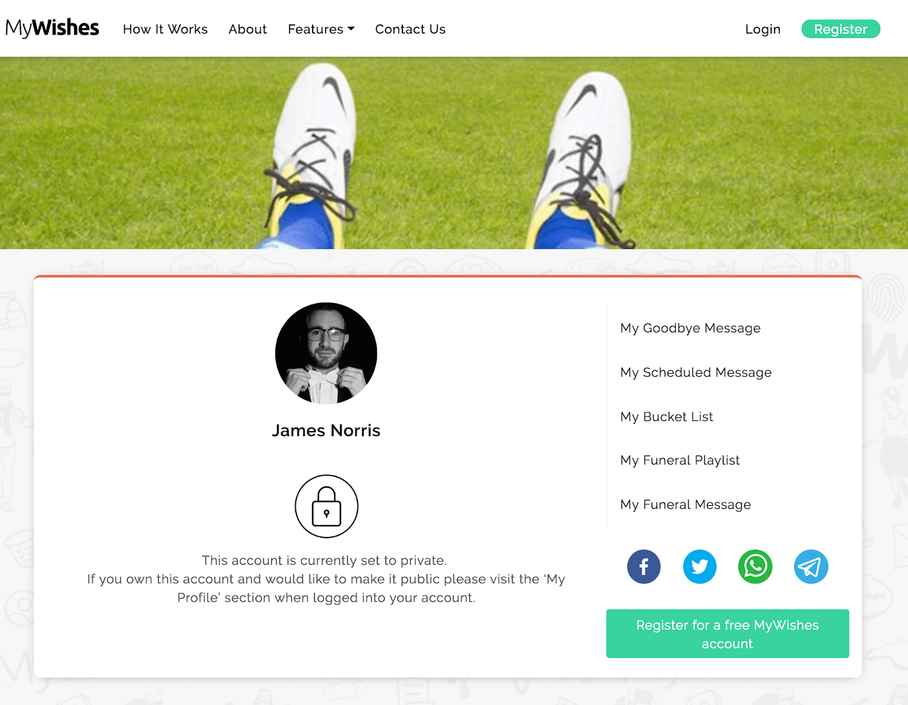The width and height of the screenshot is (908, 705).
Task: Click the MyWishes logo
Action: pyautogui.click(x=52, y=28)
